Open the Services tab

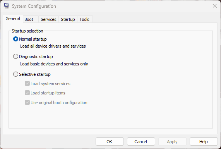(48, 19)
